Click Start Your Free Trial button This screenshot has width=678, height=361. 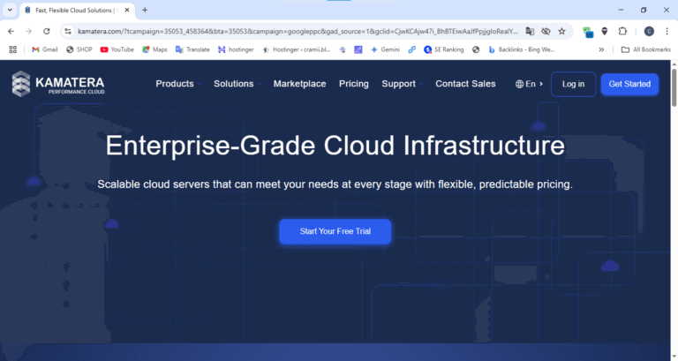(x=335, y=231)
